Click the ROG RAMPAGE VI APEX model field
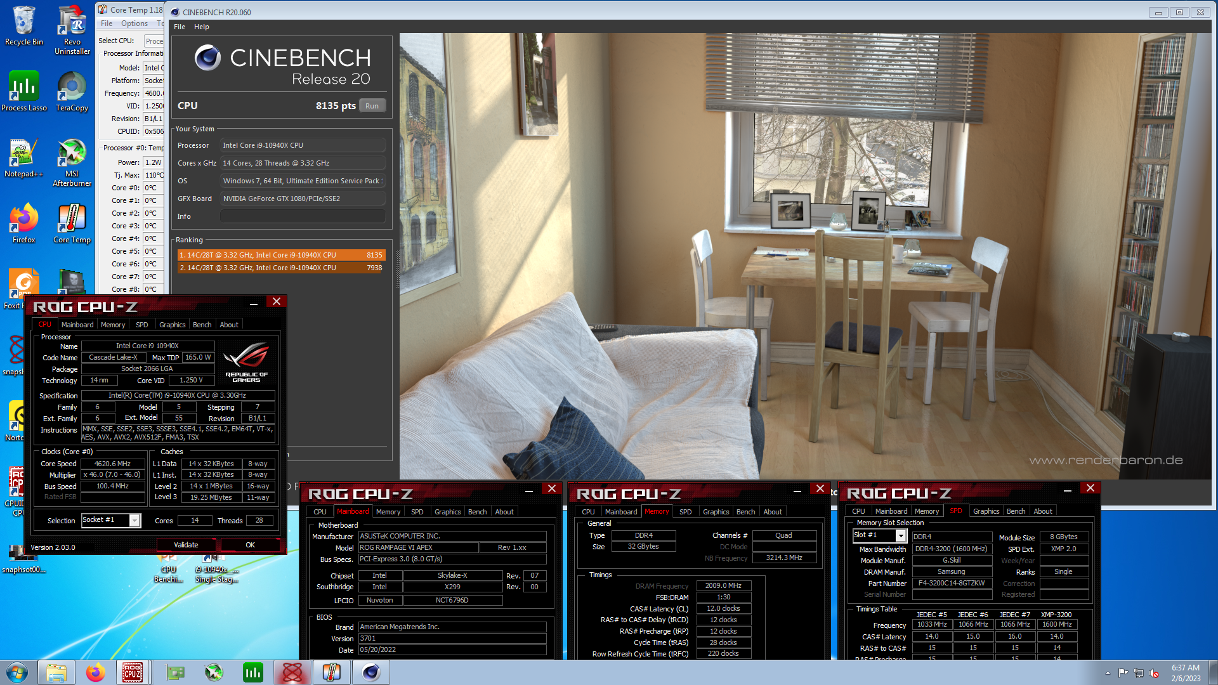 tap(417, 547)
